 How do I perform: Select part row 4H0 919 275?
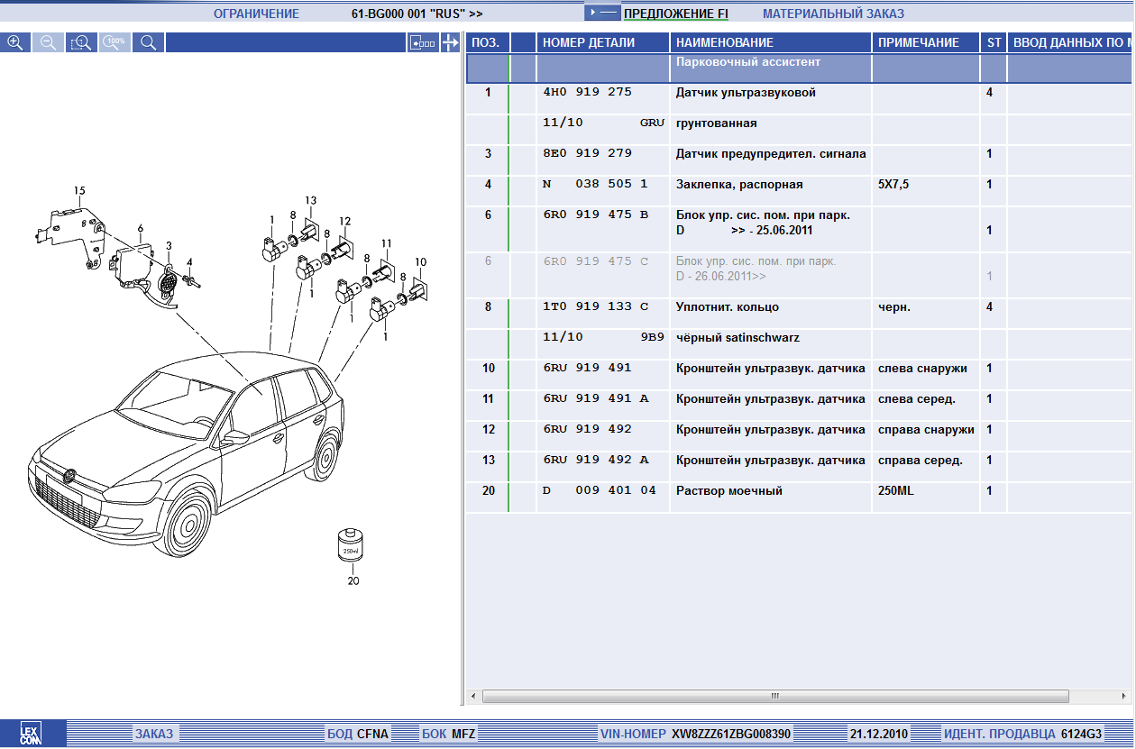coord(587,93)
